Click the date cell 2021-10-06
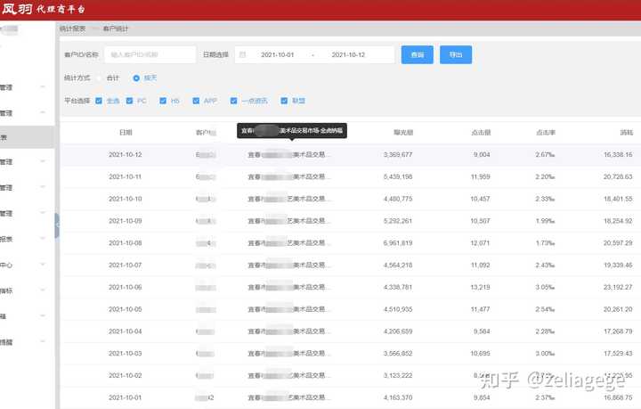The image size is (641, 409). [x=126, y=287]
